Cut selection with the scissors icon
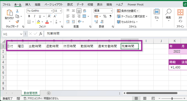This screenshot has width=187, height=101. click(x=17, y=11)
